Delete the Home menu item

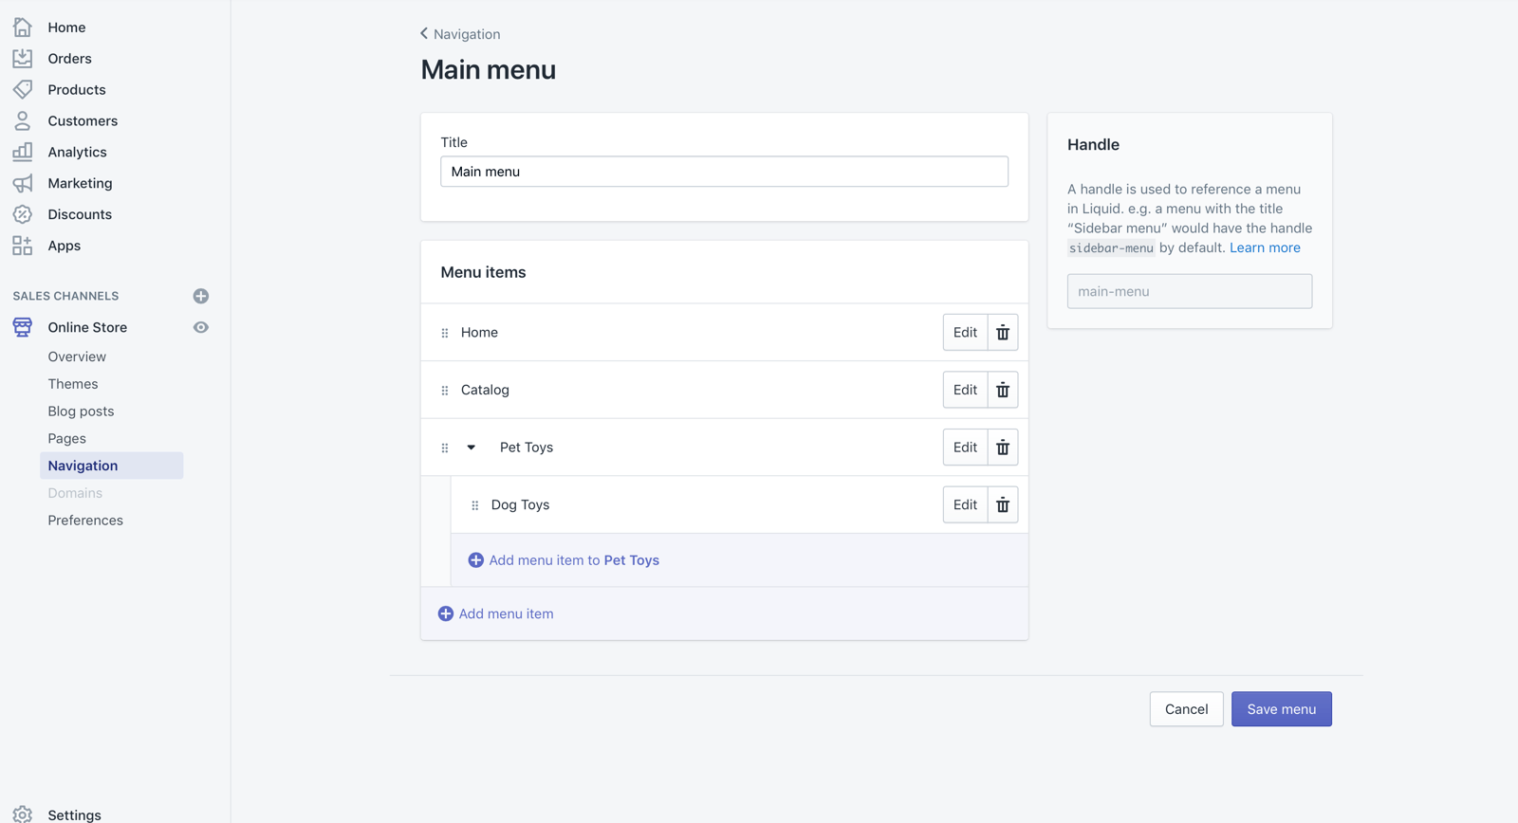pyautogui.click(x=1003, y=333)
